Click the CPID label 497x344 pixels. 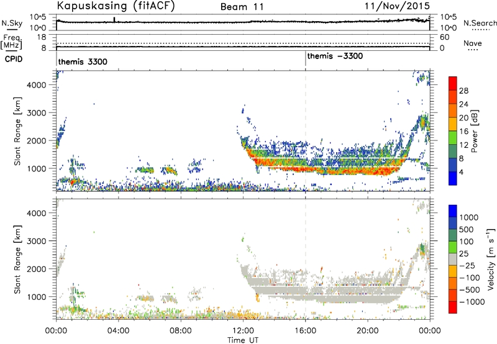click(x=14, y=59)
